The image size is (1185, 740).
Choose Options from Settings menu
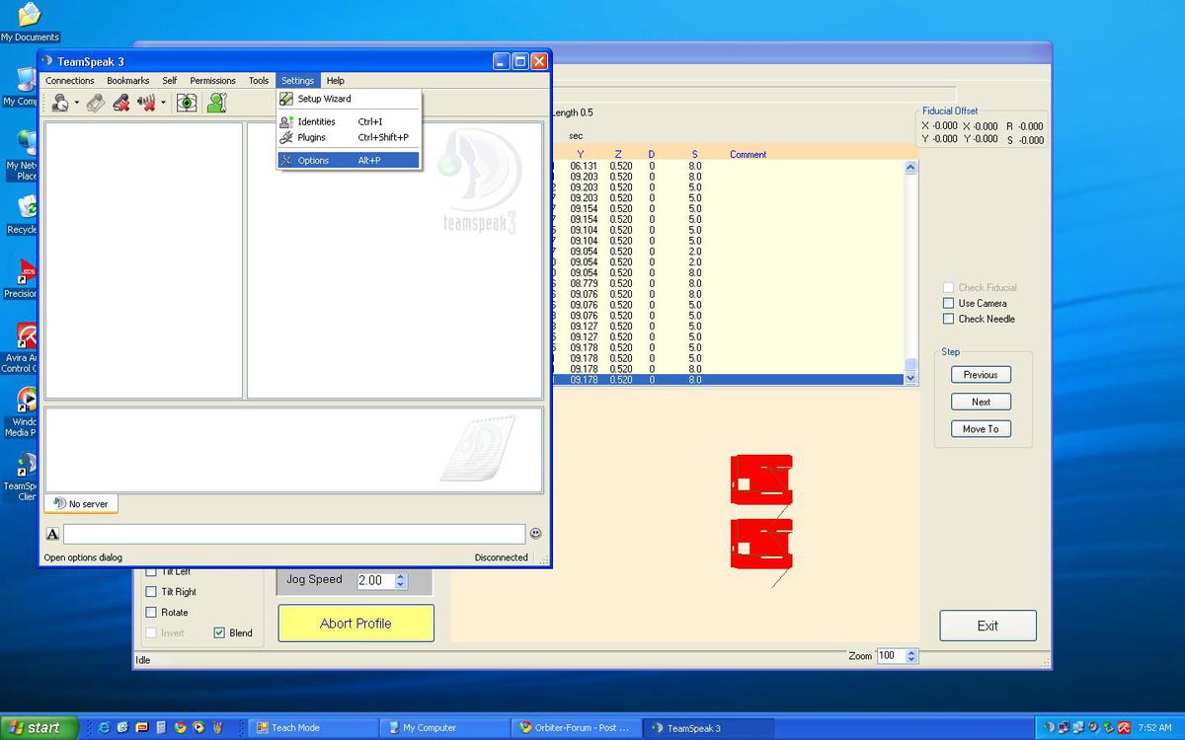350,160
